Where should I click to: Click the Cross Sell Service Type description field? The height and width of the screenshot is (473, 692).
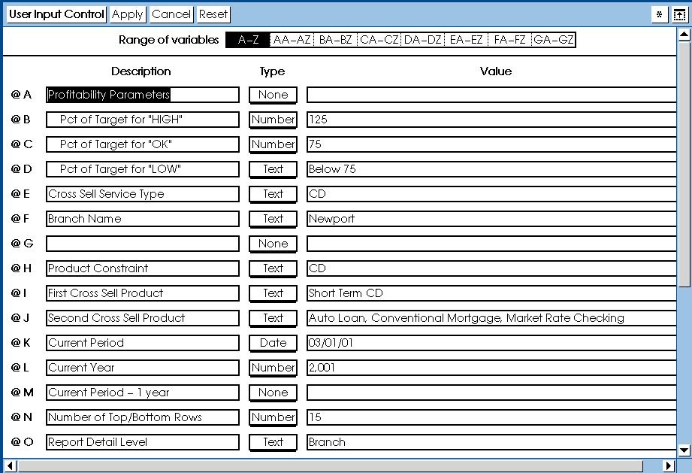pos(143,194)
